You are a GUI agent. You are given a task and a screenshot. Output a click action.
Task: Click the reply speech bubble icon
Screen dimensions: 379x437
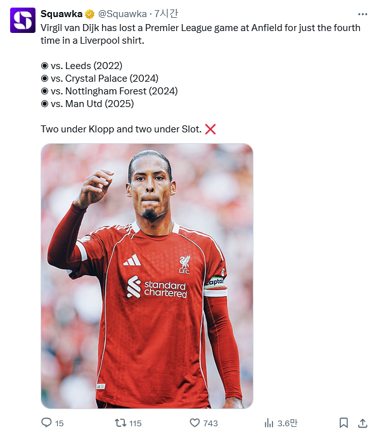(x=46, y=423)
